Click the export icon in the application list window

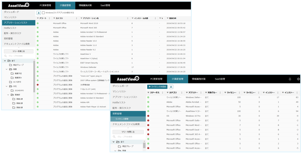point(38,13)
